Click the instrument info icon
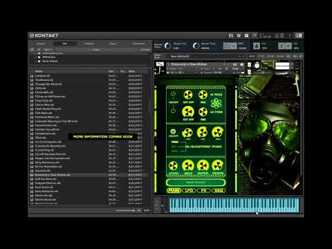The width and height of the screenshot is (332, 249). [241, 64]
